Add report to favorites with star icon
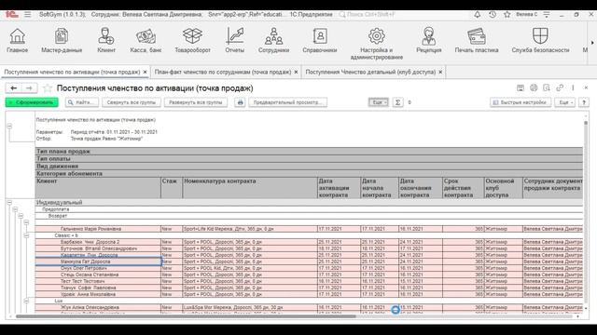The height and width of the screenshot is (335, 597). tap(48, 88)
